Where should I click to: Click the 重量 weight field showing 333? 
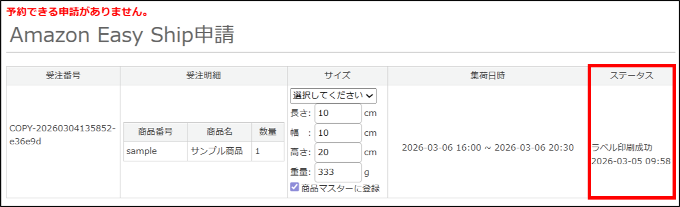point(337,172)
